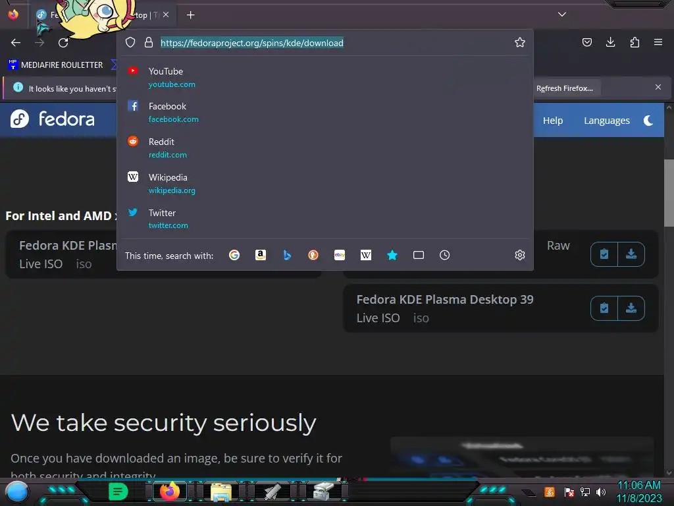This screenshot has width=674, height=506.
Task: Select the Reddit suggestion
Action: [325, 148]
